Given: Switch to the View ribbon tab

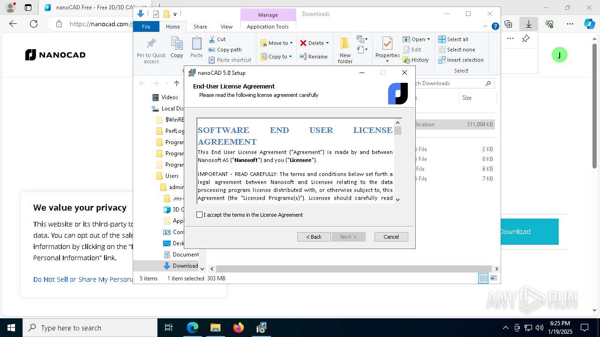Looking at the screenshot, I should click(226, 27).
